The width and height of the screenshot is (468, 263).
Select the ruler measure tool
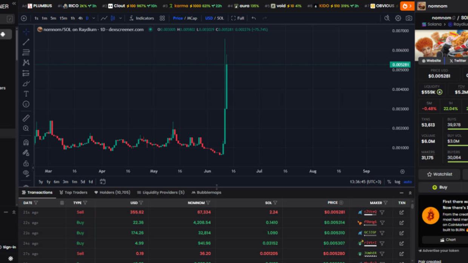pos(26,118)
